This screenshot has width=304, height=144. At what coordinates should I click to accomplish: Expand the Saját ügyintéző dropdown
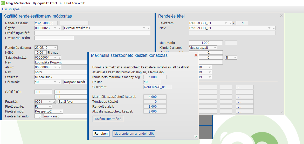coord(55,58)
